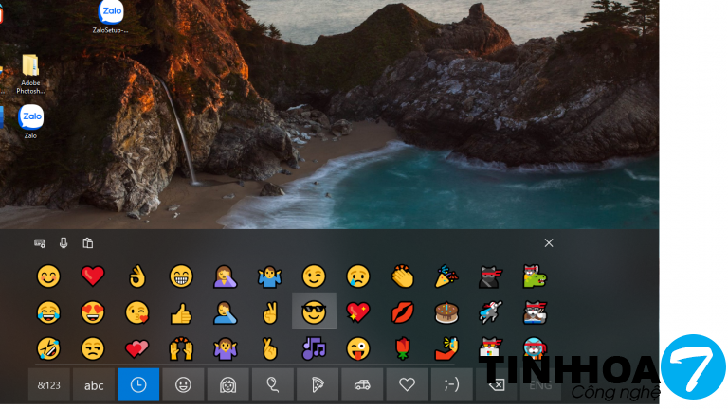Switch to the food pizza emoji category
This screenshot has height=409, width=728.
click(317, 385)
